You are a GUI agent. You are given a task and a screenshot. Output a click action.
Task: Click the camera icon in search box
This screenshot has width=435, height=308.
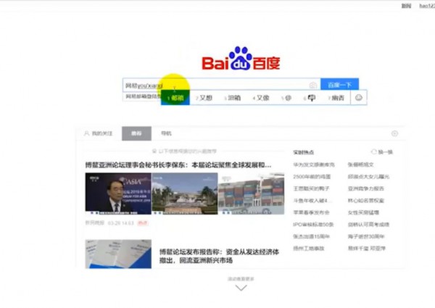pyautogui.click(x=312, y=85)
